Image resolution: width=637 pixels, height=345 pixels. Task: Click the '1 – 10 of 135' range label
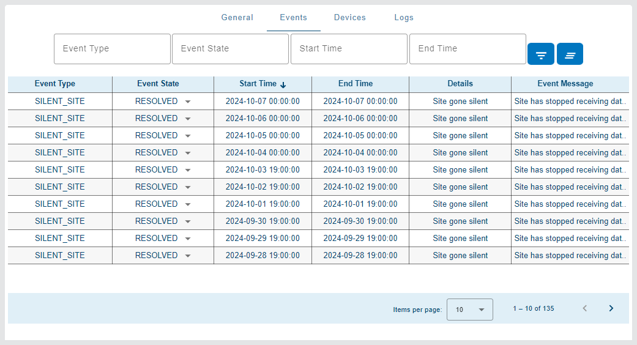[534, 308]
